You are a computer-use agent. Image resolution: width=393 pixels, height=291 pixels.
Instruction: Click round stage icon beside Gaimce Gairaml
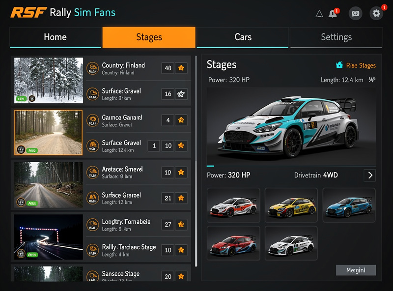[x=93, y=120]
